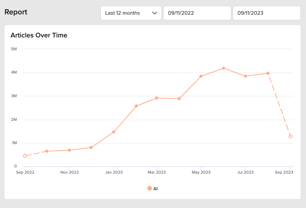This screenshot has height=208, width=306.
Task: Click the start date field showing 09/11/2022
Action: (197, 13)
